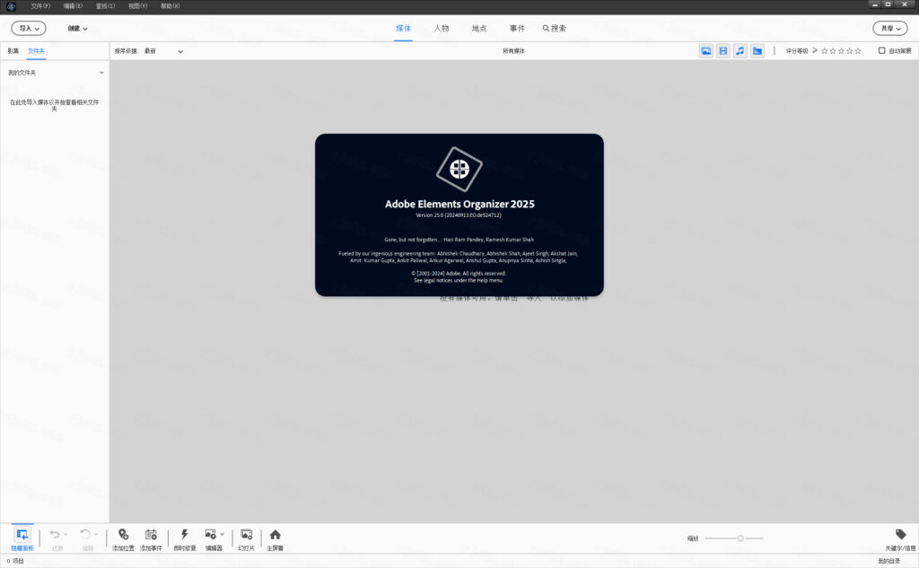Image resolution: width=919 pixels, height=568 pixels.
Task: Set rating filter to four stars
Action: point(850,51)
